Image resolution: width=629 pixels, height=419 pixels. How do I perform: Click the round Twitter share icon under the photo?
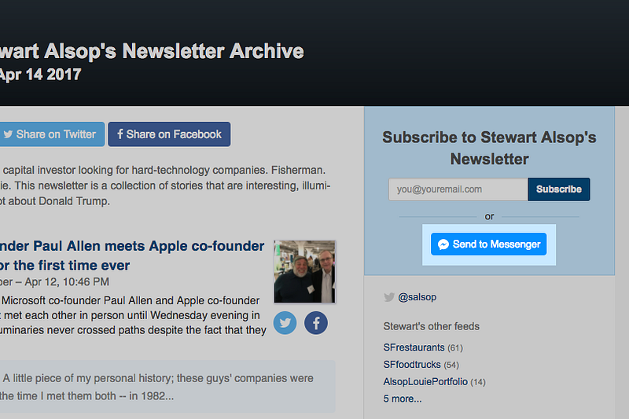[x=285, y=323]
